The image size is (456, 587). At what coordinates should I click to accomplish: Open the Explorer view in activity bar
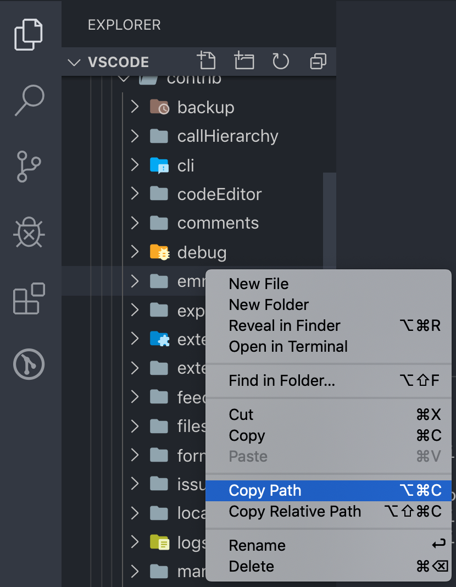(x=29, y=34)
